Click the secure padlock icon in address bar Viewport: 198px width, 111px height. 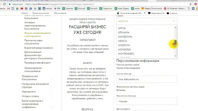[x=10, y=4]
